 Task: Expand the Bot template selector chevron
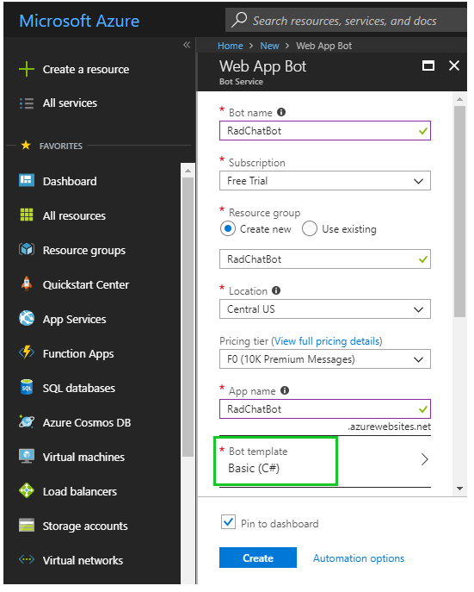(x=424, y=459)
